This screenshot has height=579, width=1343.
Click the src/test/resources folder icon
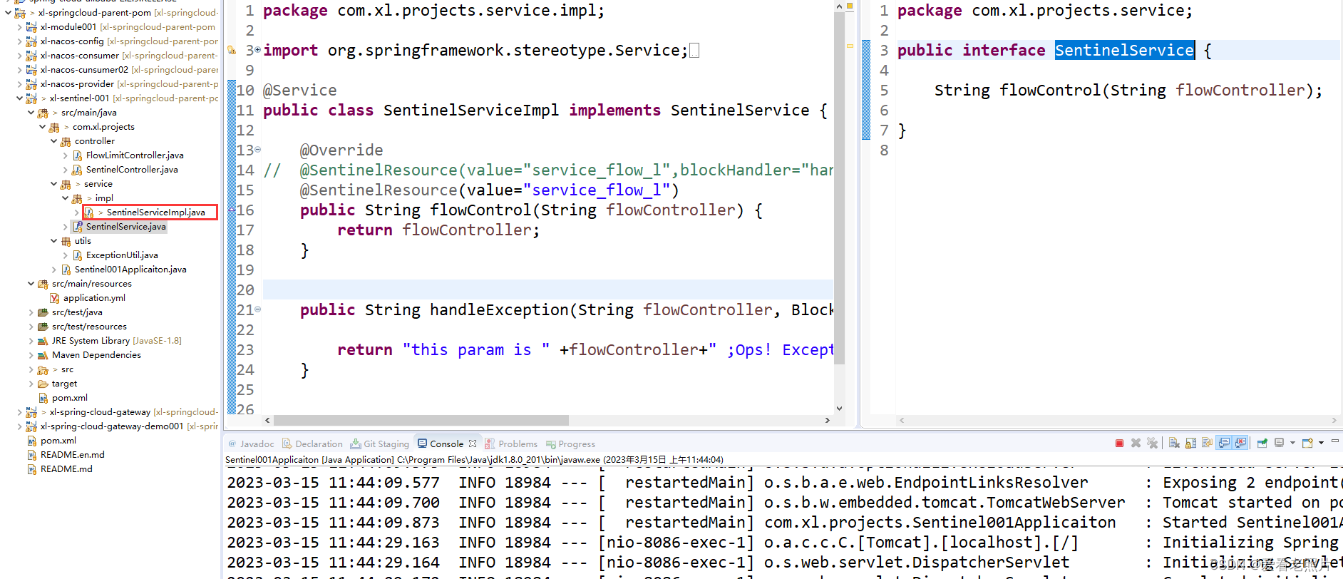[43, 327]
